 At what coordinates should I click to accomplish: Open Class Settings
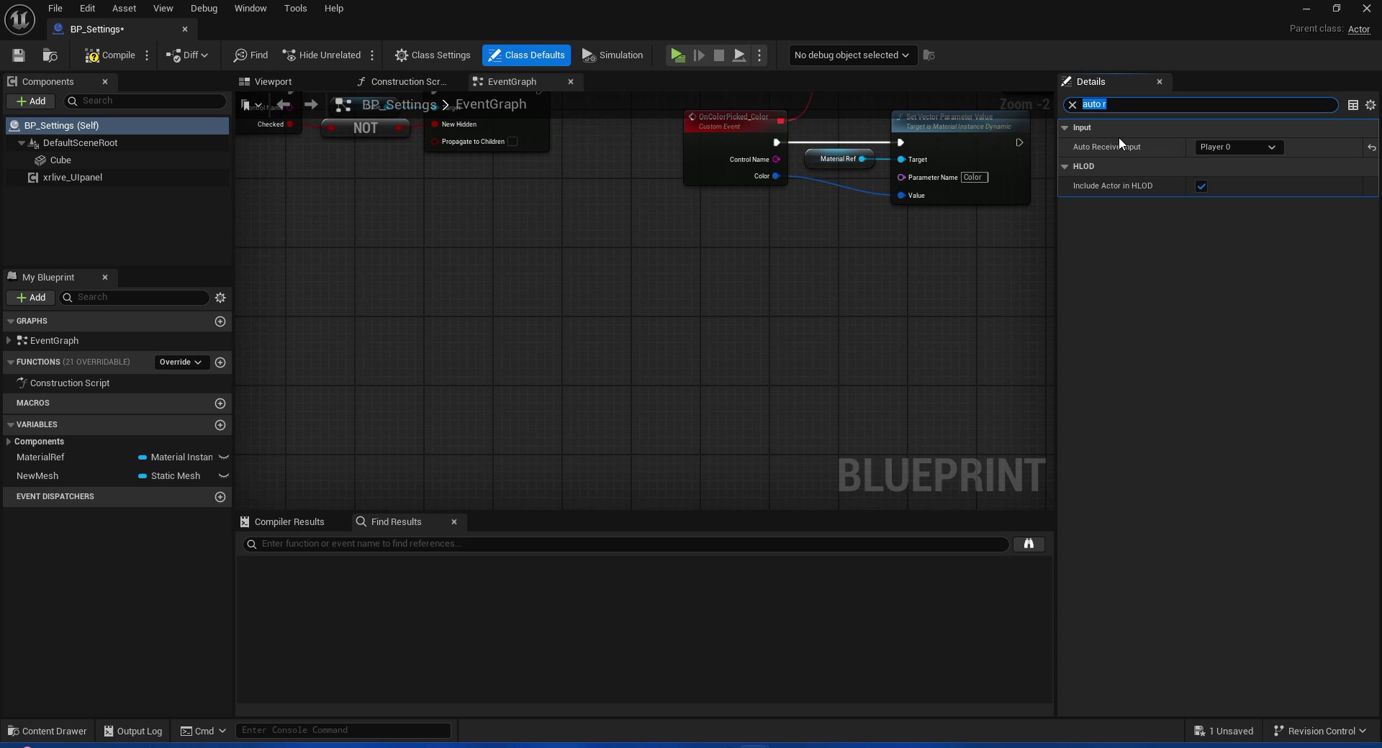(433, 55)
